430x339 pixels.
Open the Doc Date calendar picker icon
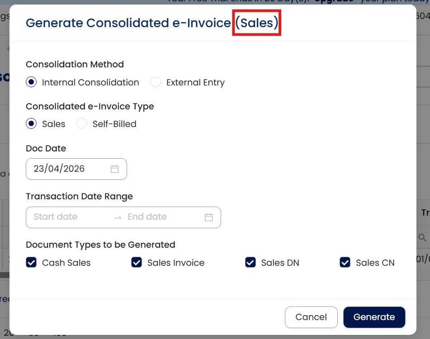coord(115,169)
